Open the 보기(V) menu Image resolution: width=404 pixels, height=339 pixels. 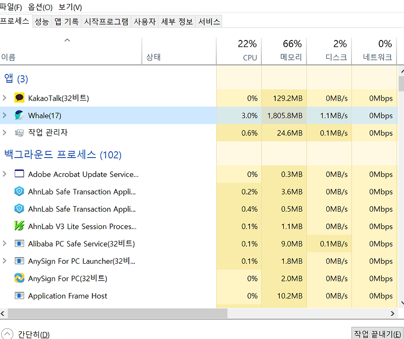pos(70,7)
